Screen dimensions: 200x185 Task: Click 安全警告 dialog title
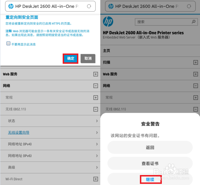[150, 124]
